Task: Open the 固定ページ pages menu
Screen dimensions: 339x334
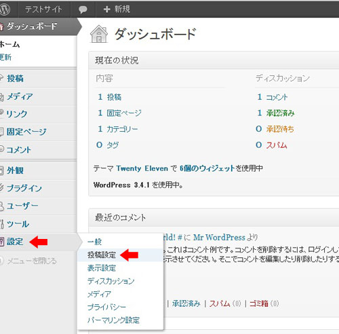Action: [26, 132]
